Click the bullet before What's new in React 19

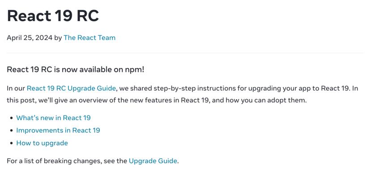pos(12,118)
